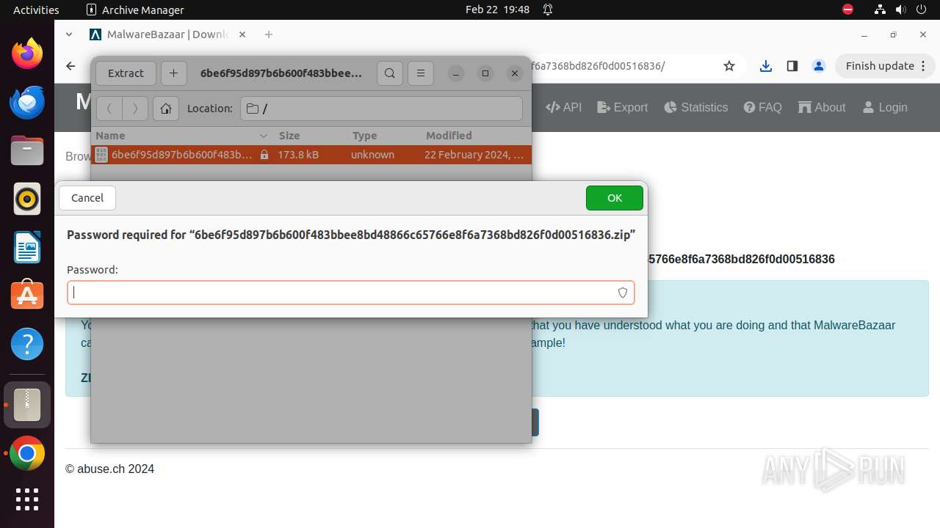Open LibreOffice Writer from the dock
The image size is (940, 528).
pyautogui.click(x=27, y=247)
